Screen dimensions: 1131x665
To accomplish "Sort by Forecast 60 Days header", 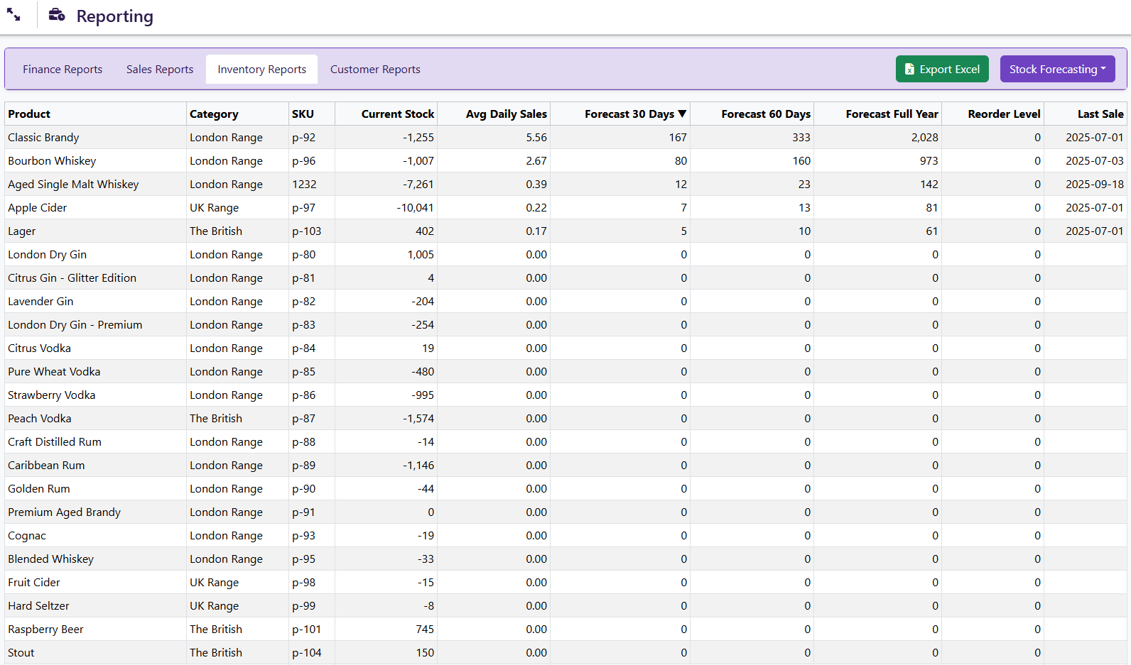I will coord(765,114).
